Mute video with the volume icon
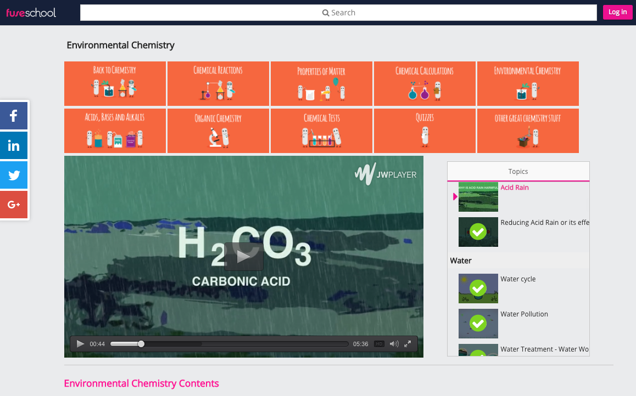 [394, 344]
